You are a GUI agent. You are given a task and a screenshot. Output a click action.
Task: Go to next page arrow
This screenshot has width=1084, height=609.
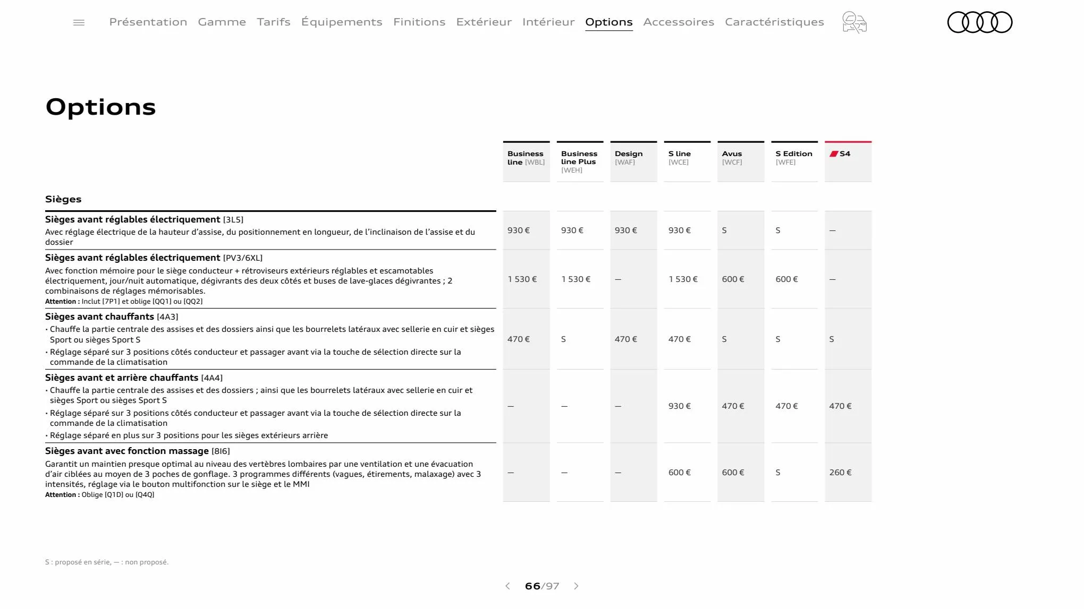tap(577, 586)
